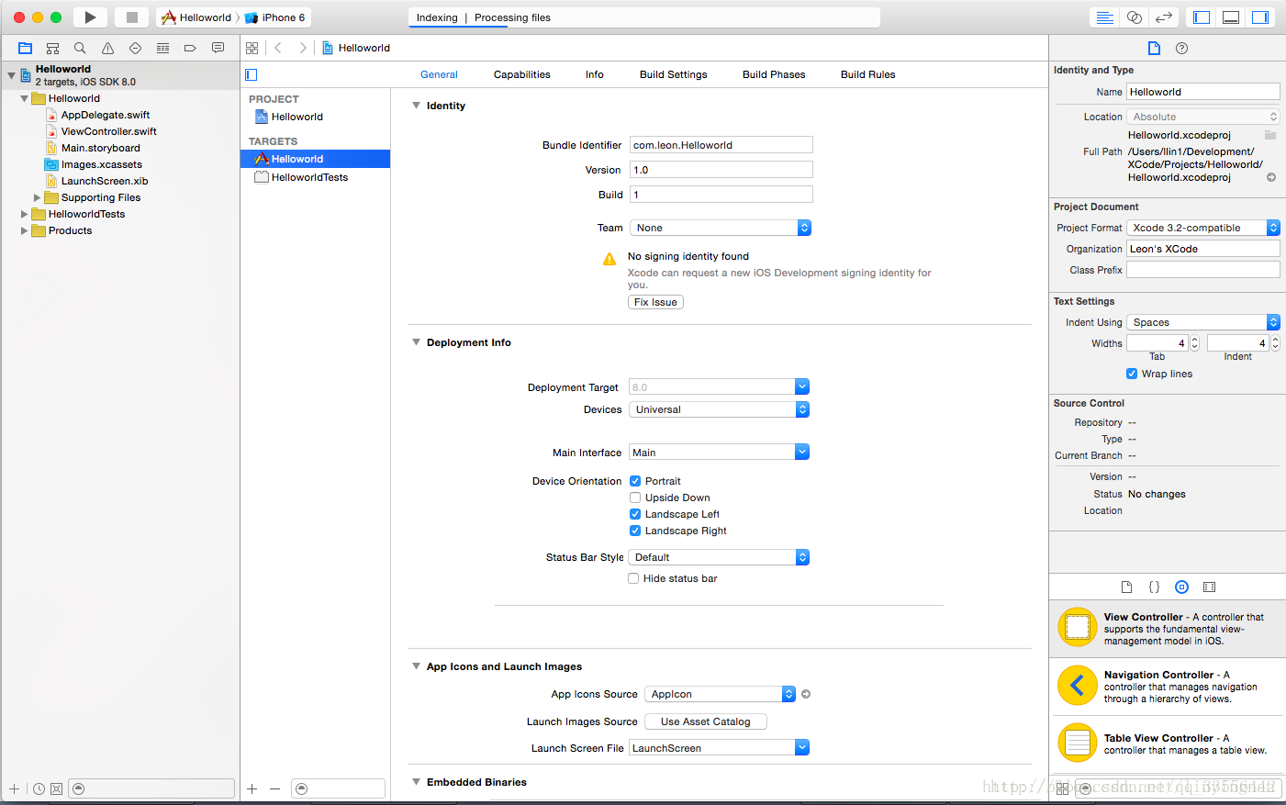This screenshot has height=805, width=1286.
Task: Stop the running build
Action: 131,17
